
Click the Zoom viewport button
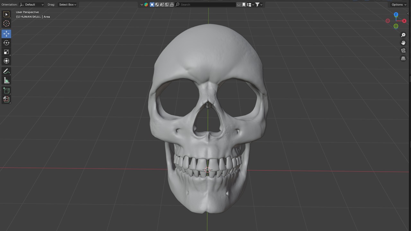point(403,35)
